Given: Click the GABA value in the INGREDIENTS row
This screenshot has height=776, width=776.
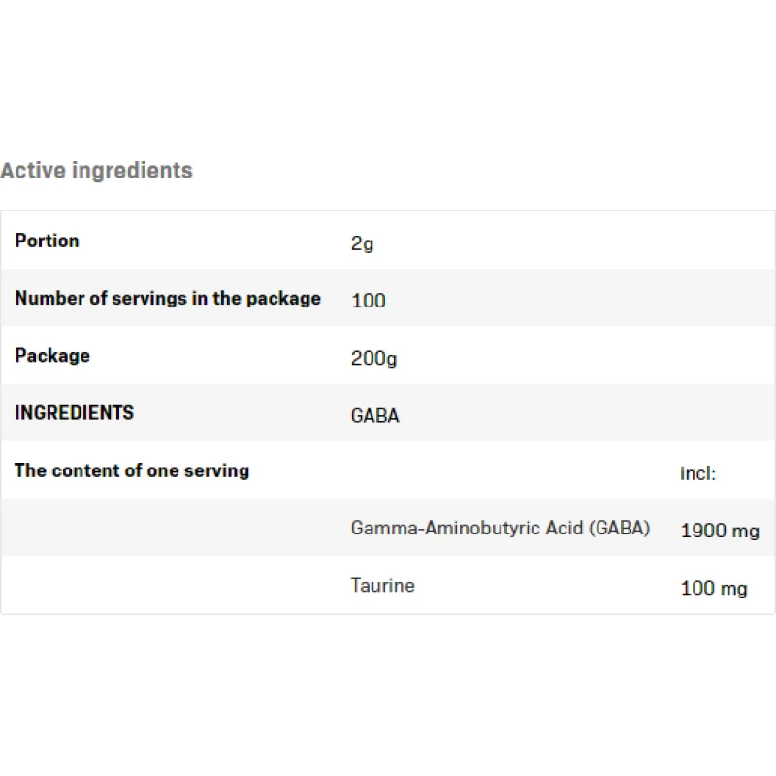Looking at the screenshot, I should pyautogui.click(x=374, y=416).
